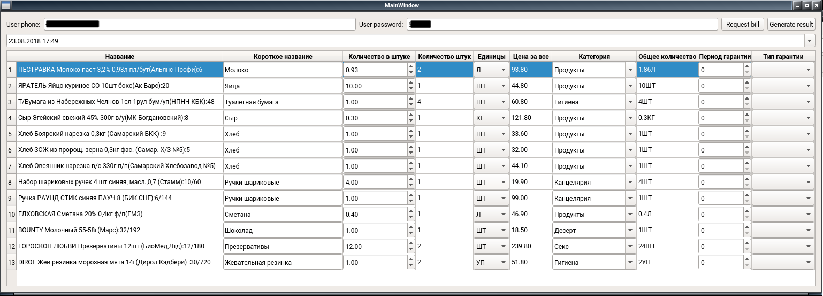Click the Request bill button

(743, 24)
